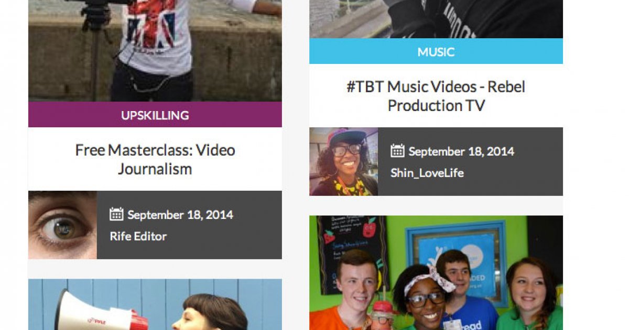The image size is (629, 330).
Task: Open the Free Masterclass: Video Journalism article
Action: click(x=155, y=159)
